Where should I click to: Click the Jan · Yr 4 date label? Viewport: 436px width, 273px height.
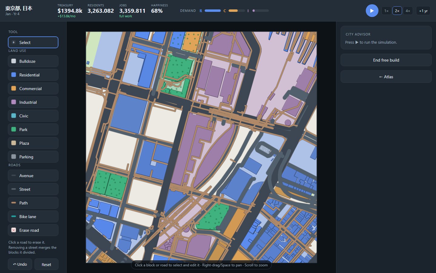[12, 14]
